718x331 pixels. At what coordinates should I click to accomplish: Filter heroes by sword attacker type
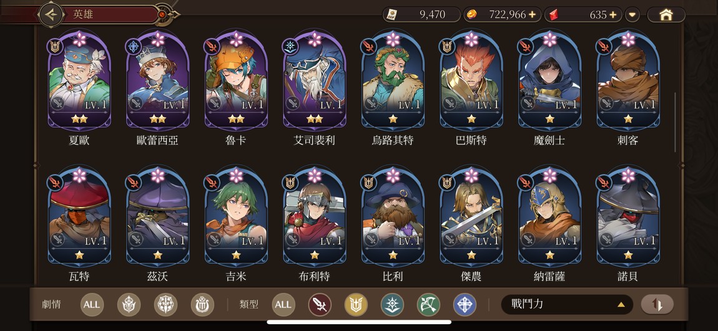click(320, 304)
